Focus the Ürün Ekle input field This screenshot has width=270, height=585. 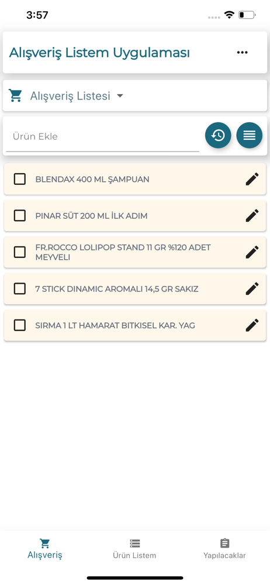pyautogui.click(x=102, y=136)
